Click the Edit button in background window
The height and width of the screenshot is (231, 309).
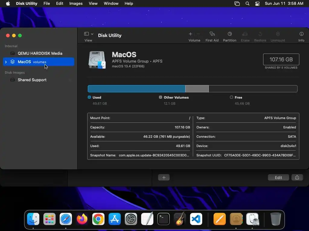pyautogui.click(x=278, y=177)
